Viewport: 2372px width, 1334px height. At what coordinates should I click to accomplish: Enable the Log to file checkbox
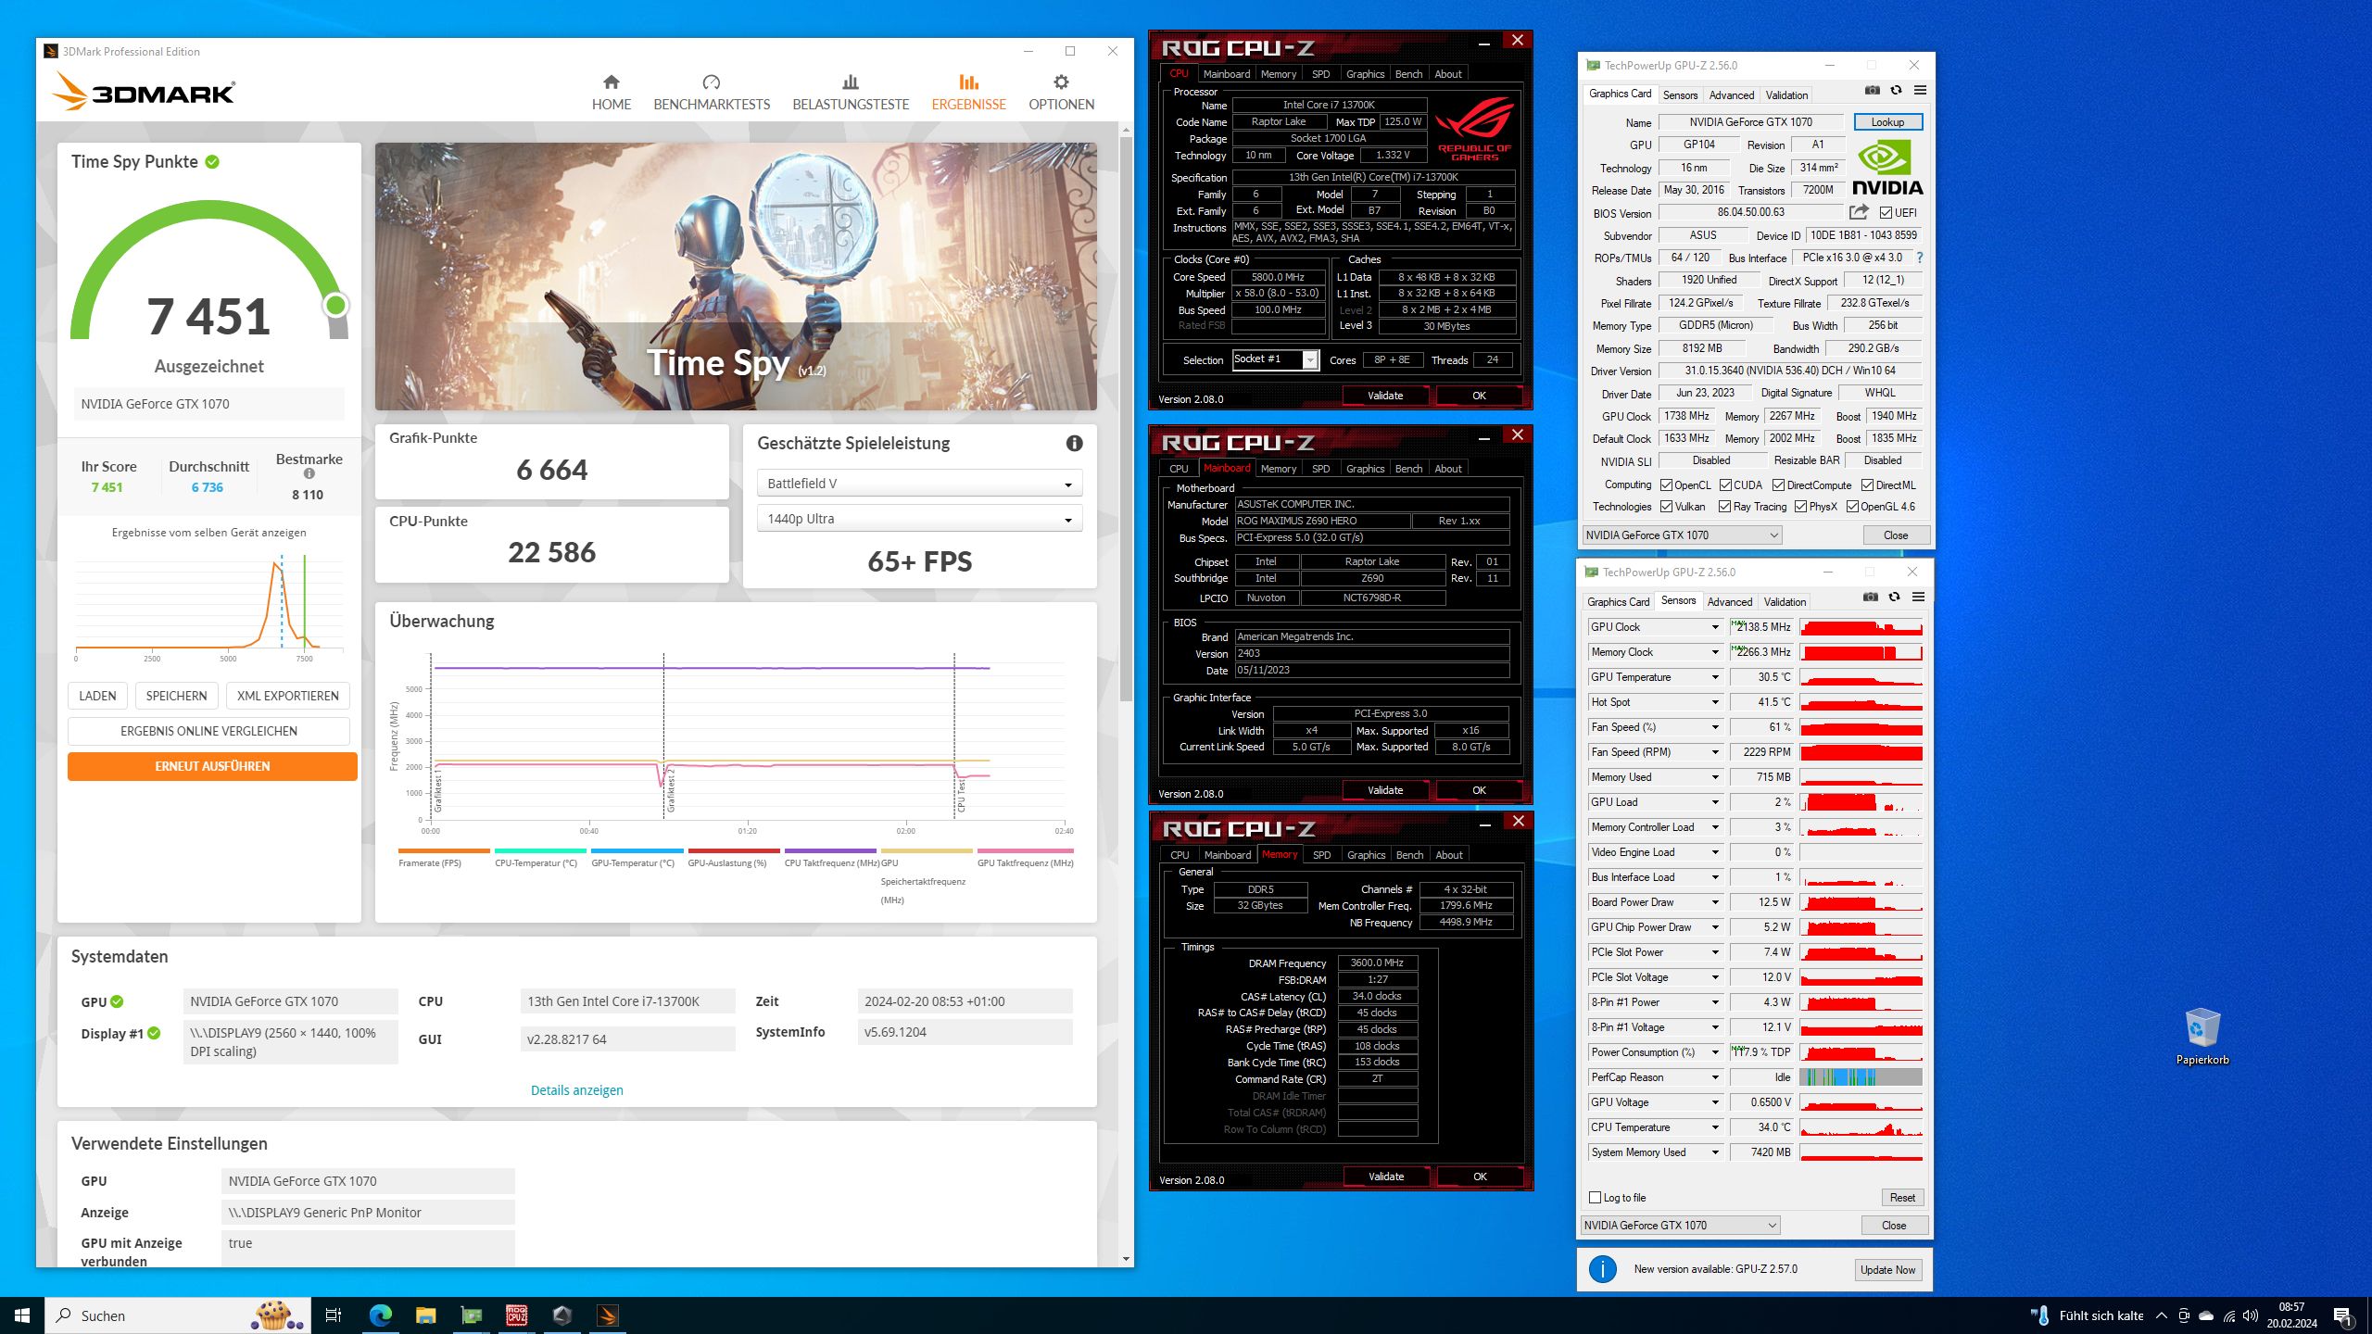(1595, 1198)
